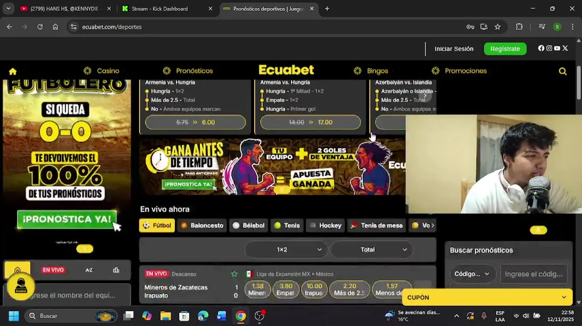Add the 17.00 Armenia vs. Hungría combo bet
Screen dimensions: 582x326
pos(310,122)
